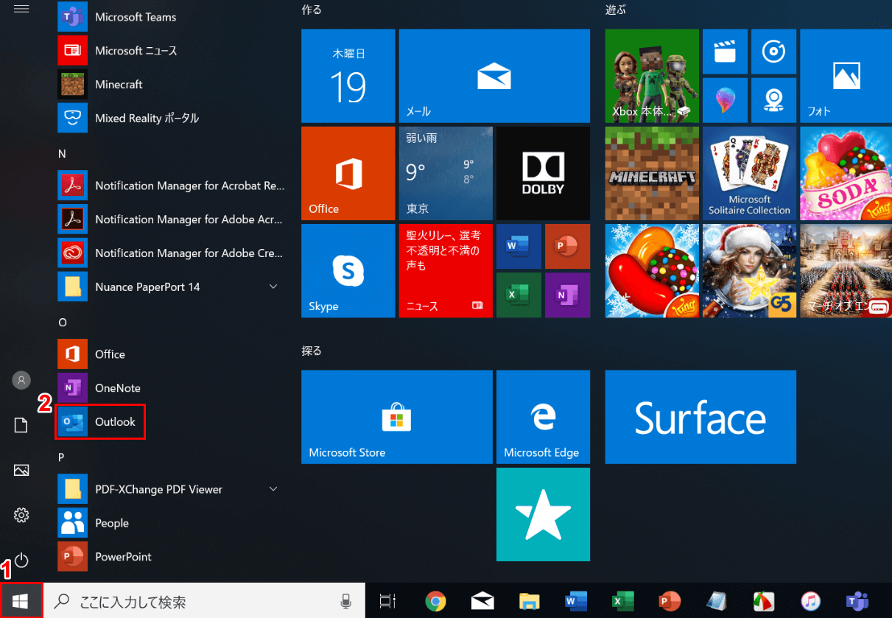Image resolution: width=892 pixels, height=618 pixels.
Task: Open the Microsoft Edge tile
Action: [x=543, y=417]
